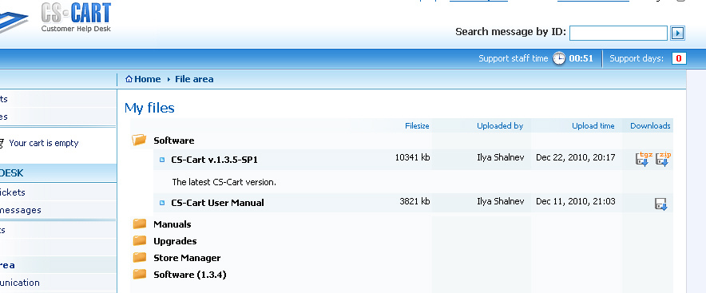Submit message ID search arrow button

tap(677, 34)
